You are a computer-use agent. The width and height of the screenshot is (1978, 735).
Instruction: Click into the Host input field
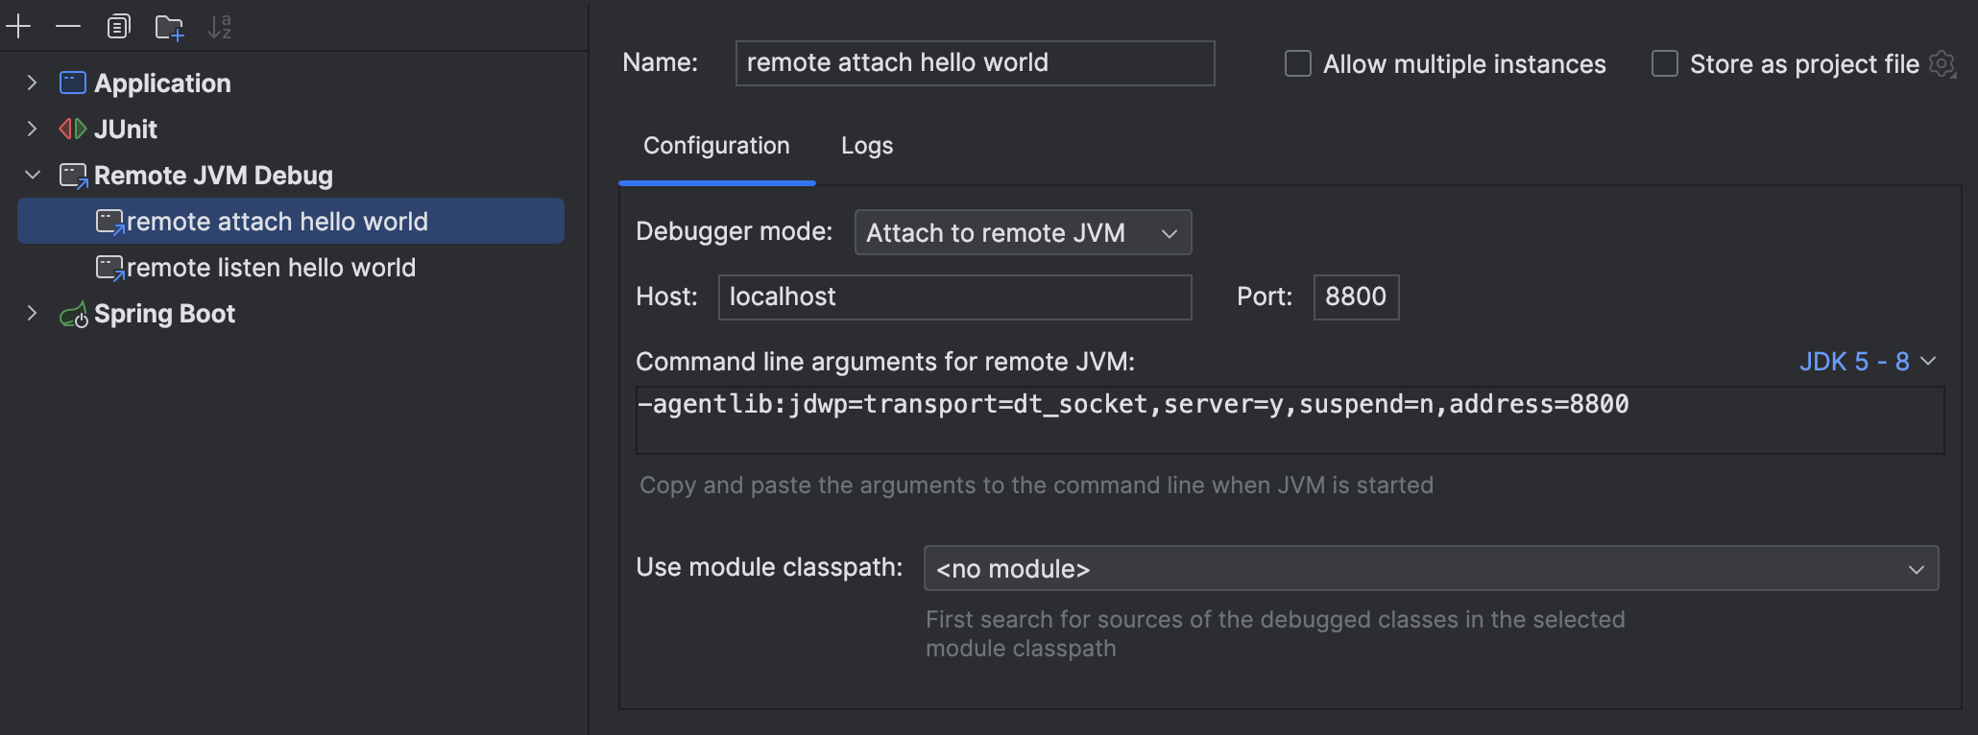(954, 297)
